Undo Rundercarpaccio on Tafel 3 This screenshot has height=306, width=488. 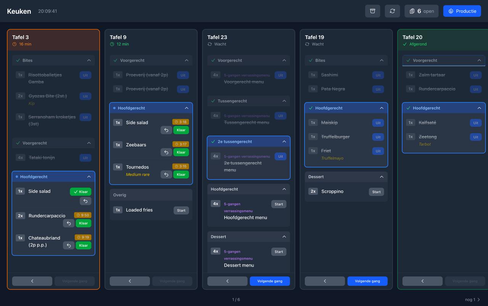tap(69, 223)
